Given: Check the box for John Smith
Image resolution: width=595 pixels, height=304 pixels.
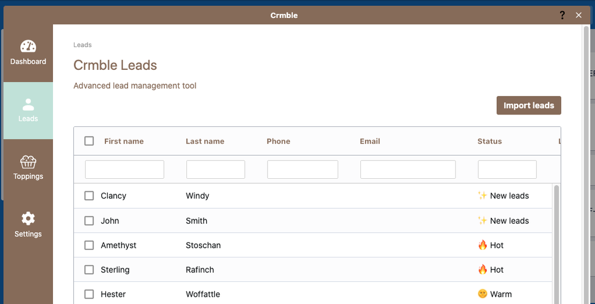Looking at the screenshot, I should pyautogui.click(x=89, y=221).
